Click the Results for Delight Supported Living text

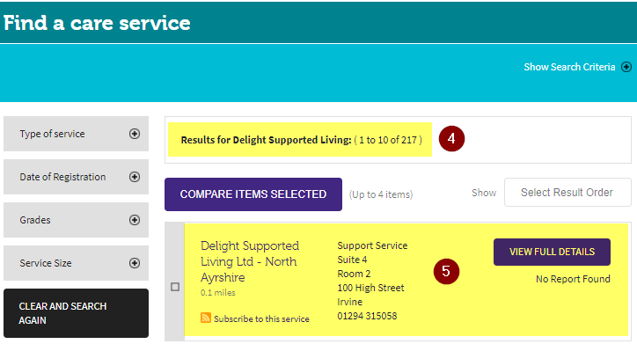(x=302, y=140)
